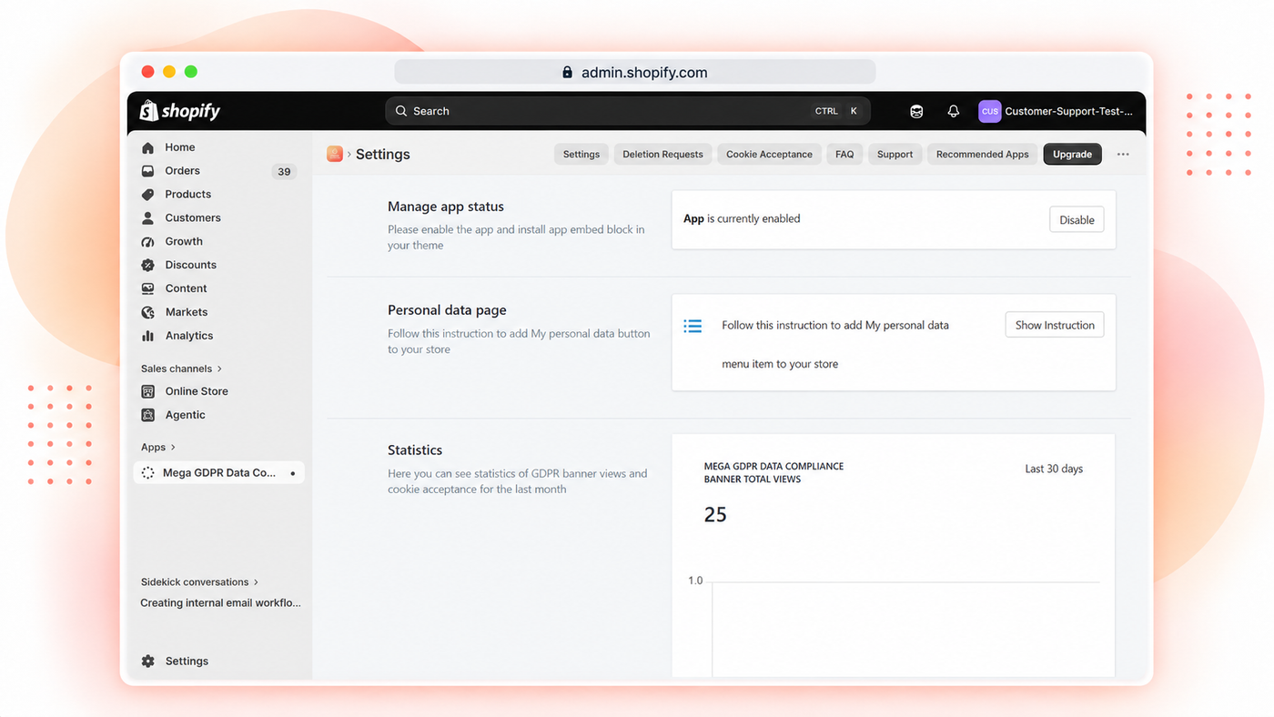Open Creating internal email workflo... conversation
This screenshot has height=717, width=1274.
tap(220, 603)
